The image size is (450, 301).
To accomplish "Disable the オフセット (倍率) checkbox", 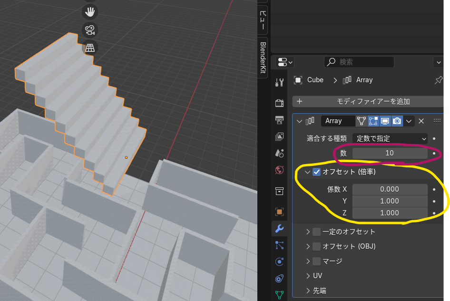I will (x=317, y=172).
